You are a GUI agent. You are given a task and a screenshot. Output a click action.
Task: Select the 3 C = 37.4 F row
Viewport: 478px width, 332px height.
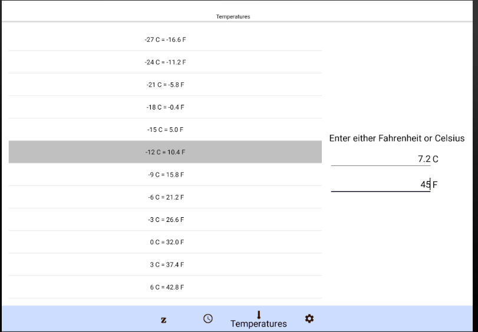165,265
